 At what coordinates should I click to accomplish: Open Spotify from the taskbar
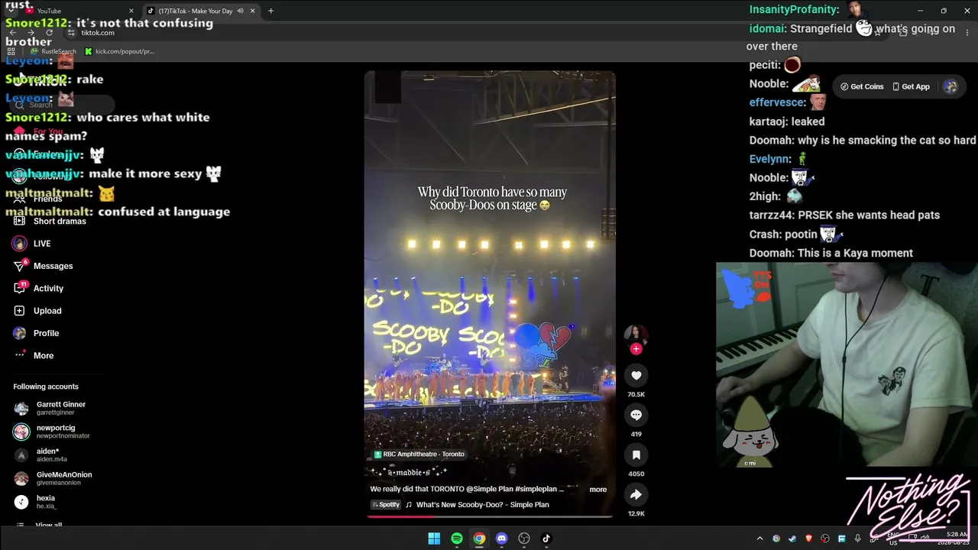point(457,539)
